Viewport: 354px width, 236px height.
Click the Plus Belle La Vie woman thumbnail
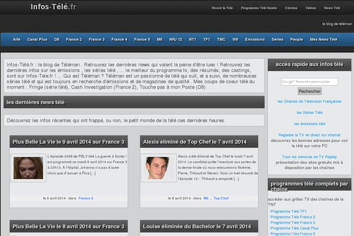point(28,168)
